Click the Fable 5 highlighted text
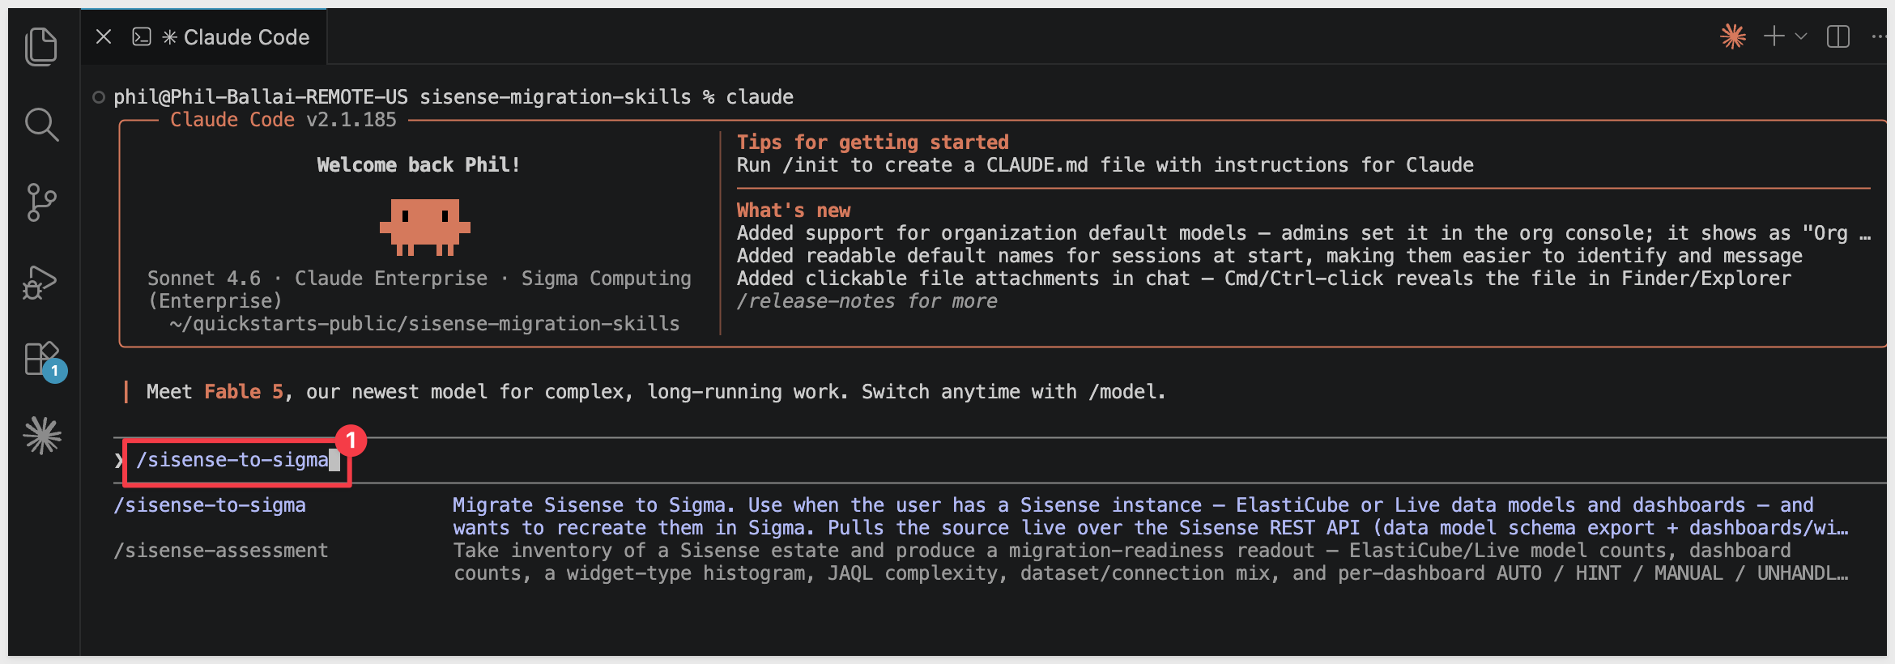The image size is (1895, 664). pos(244,392)
